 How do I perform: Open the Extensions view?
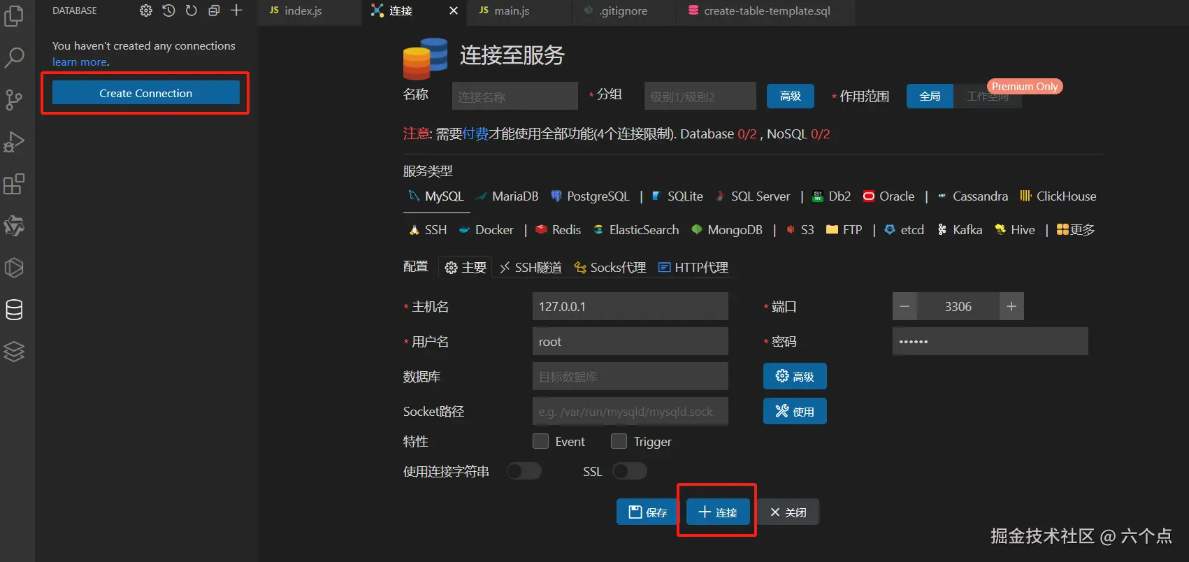point(14,184)
